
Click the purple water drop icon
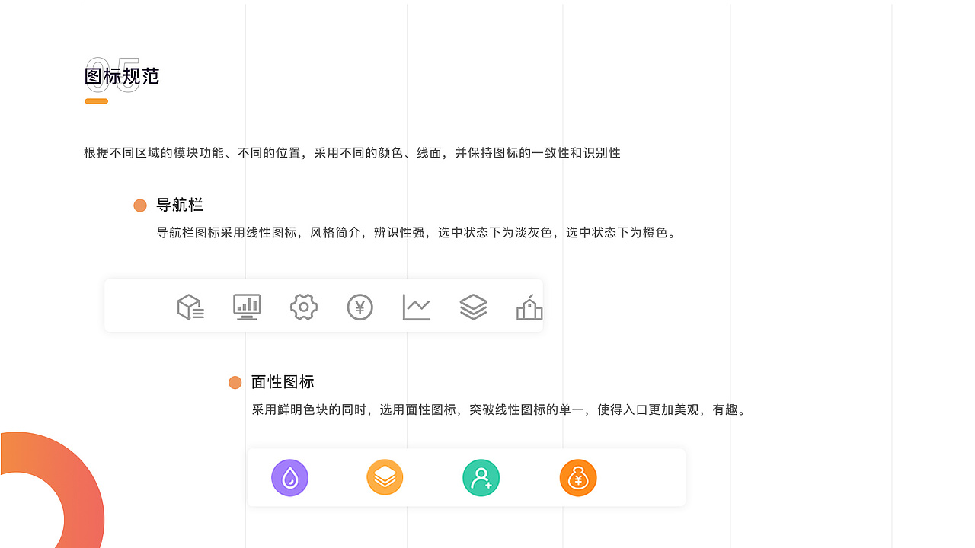(289, 478)
